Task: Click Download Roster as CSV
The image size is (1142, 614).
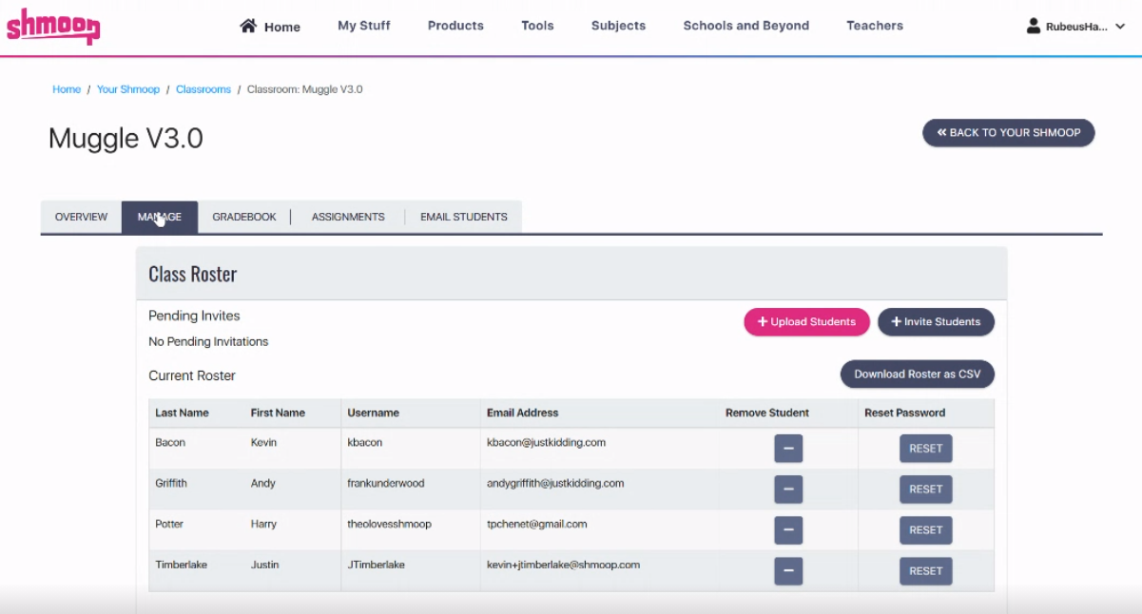Action: click(x=917, y=374)
